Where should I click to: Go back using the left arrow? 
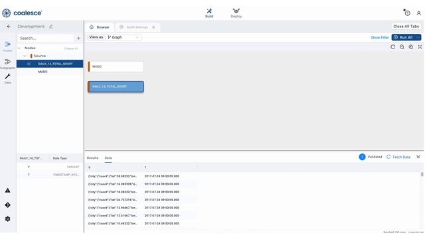click(9, 27)
